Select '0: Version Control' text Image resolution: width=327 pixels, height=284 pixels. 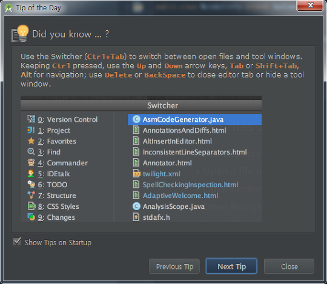(68, 119)
